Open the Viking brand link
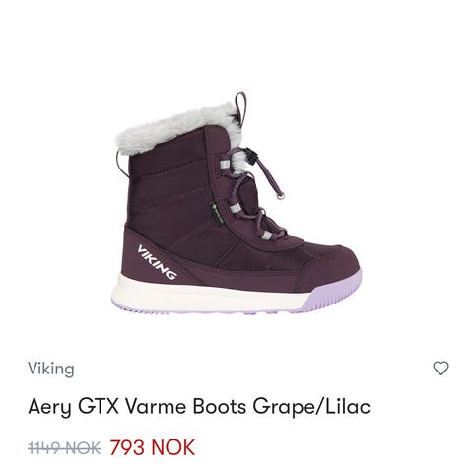The height and width of the screenshot is (473, 473). click(x=51, y=369)
